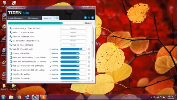Select the Progress 73% tab
Image resolution: width=177 pixels, height=100 pixels.
pyautogui.click(x=51, y=18)
